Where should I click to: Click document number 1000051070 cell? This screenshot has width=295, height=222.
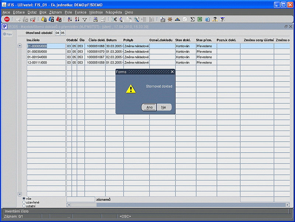(x=95, y=52)
